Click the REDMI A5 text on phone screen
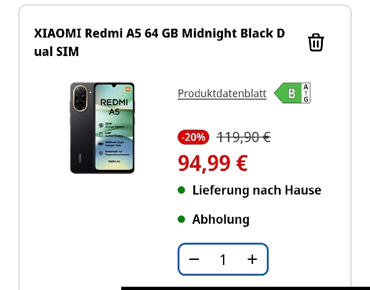The width and height of the screenshot is (370, 290). (x=114, y=107)
